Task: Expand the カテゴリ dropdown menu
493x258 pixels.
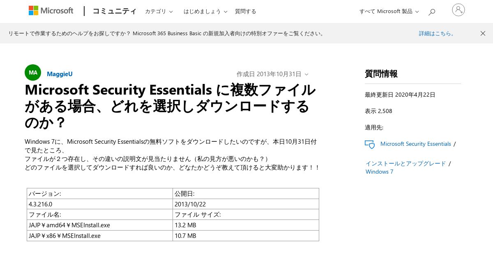Action: pyautogui.click(x=159, y=11)
